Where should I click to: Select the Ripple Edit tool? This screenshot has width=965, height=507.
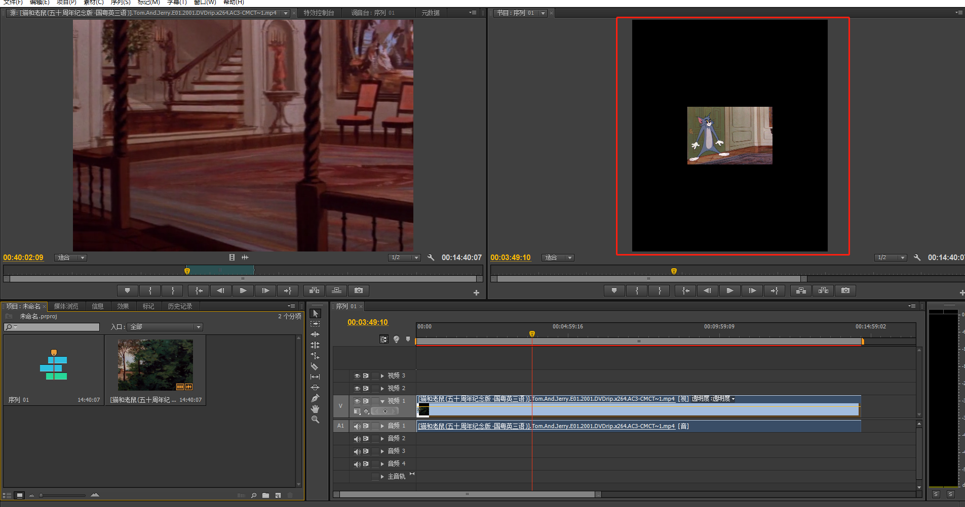click(x=315, y=334)
